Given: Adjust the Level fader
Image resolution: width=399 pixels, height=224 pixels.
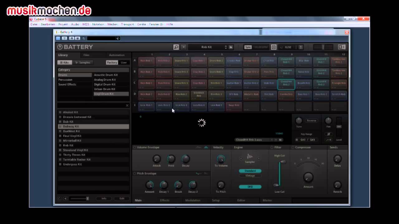Looking at the screenshot, I should point(339,127).
